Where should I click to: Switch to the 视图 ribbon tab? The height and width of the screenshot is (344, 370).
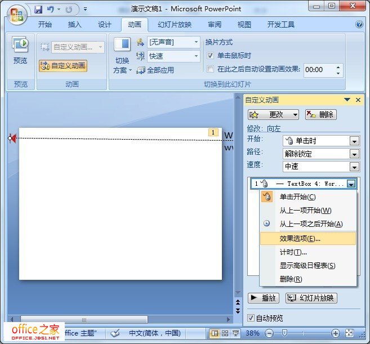pos(244,25)
